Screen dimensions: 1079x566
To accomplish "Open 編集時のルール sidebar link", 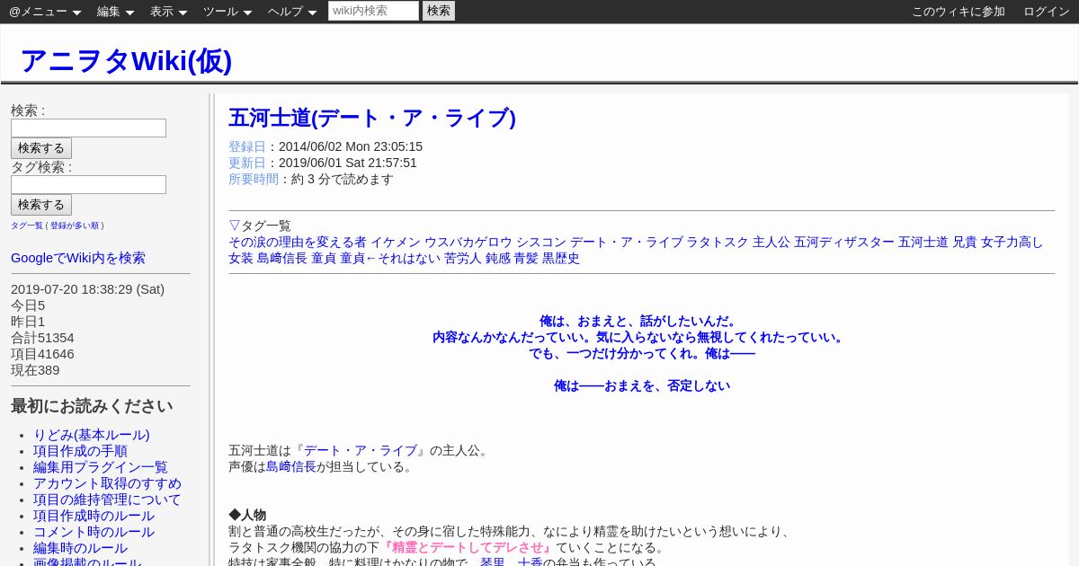I will tap(80, 548).
